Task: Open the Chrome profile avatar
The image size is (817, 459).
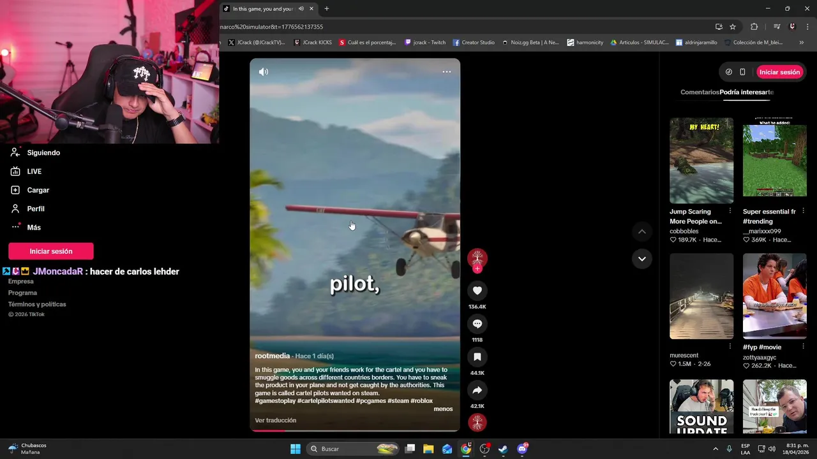Action: (x=793, y=27)
